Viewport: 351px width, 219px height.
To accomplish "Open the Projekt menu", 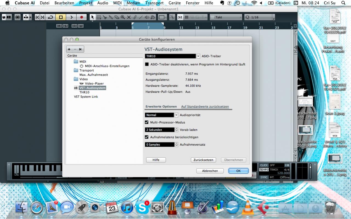I will click(86, 3).
